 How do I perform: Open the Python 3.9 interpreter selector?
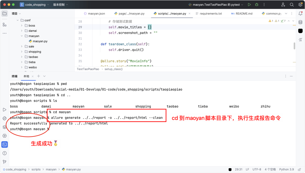(x=287, y=170)
